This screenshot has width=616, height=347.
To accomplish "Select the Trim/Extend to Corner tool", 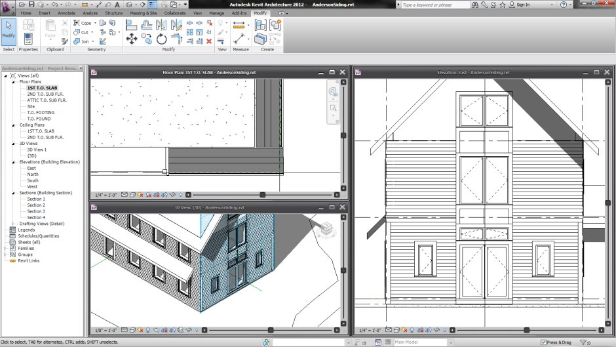I will (x=177, y=39).
